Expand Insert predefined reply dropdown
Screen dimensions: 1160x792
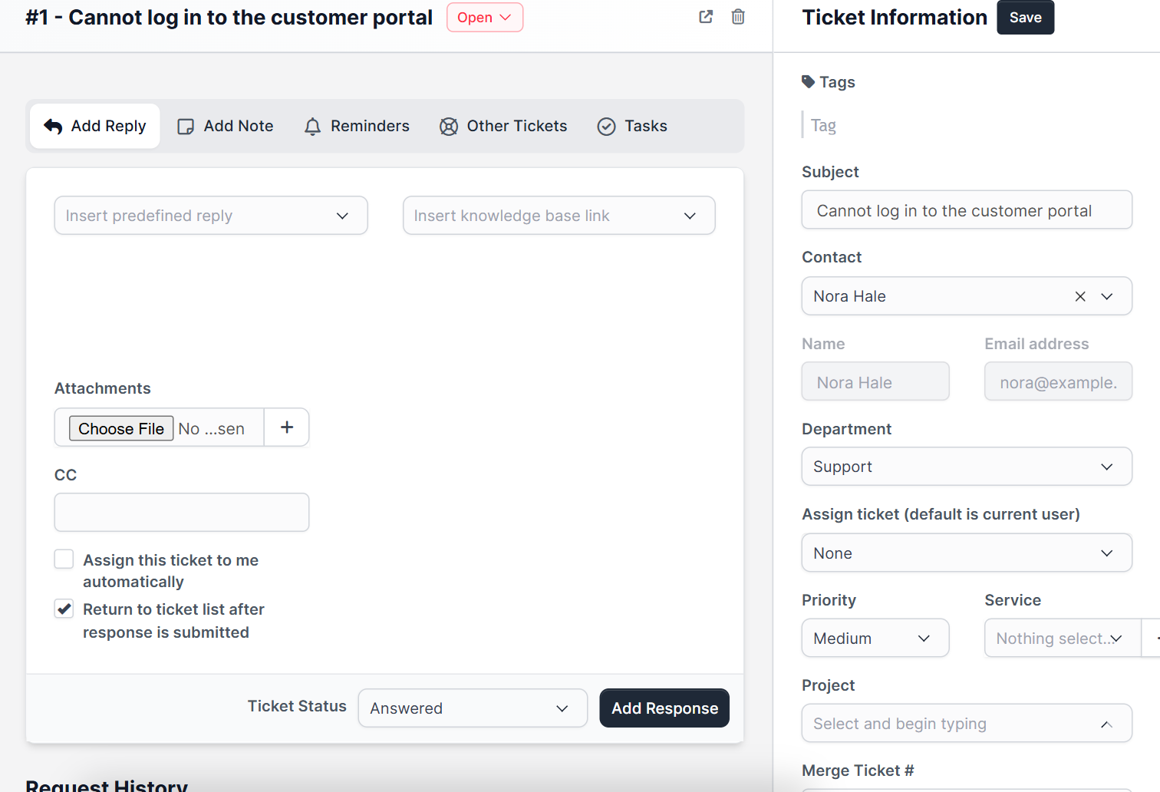point(211,216)
